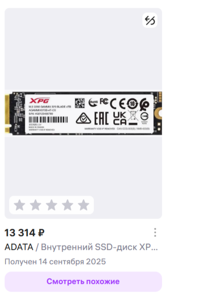Image resolution: width=205 pixels, height=299 pixels.
Task: Click the UKCA mark on the label
Action: pyautogui.click(x=119, y=118)
